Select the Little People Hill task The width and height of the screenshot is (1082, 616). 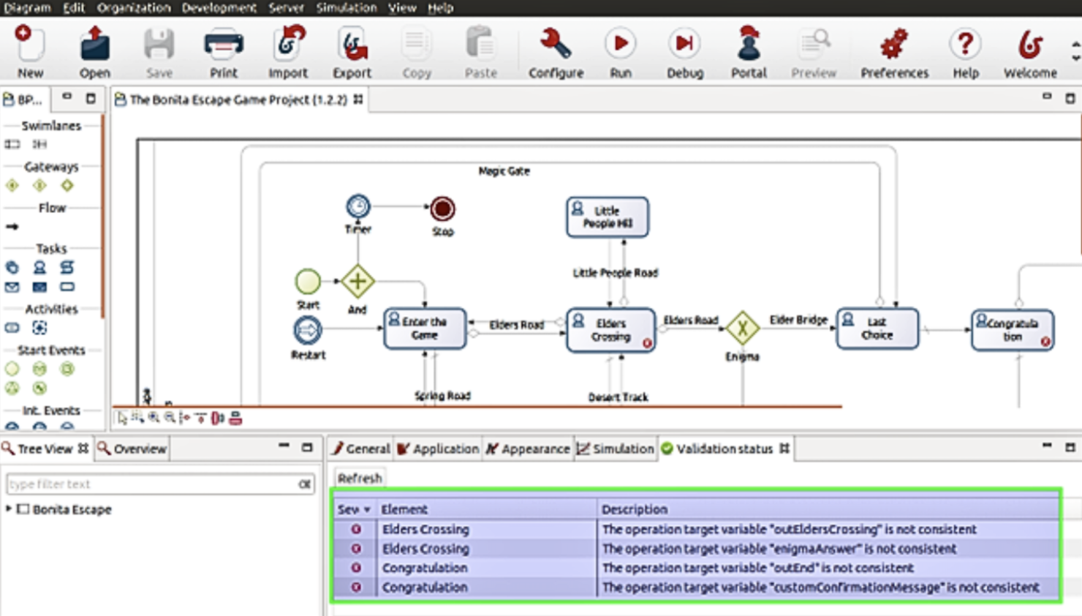(x=607, y=217)
